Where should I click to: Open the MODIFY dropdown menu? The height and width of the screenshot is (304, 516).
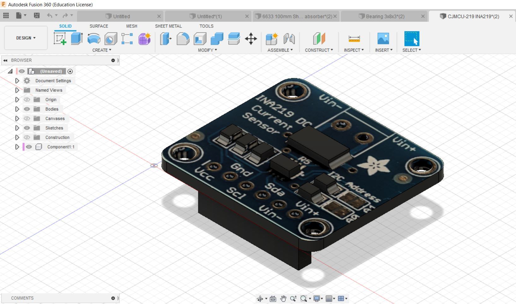click(207, 50)
